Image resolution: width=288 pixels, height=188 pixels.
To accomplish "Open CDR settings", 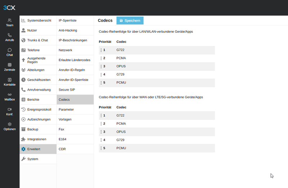I will pos(75,149).
